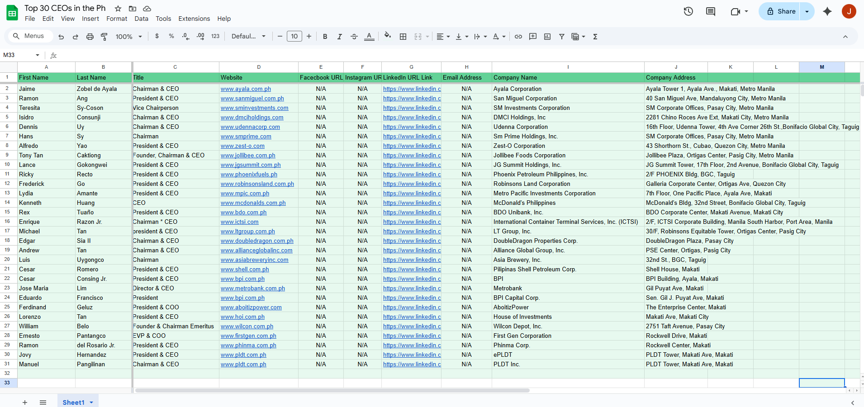The image size is (864, 407).
Task: Click the insert chart icon
Action: [547, 37]
